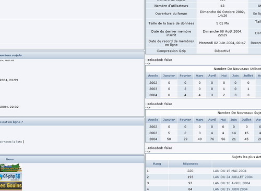The image size is (261, 191).
Task: Open topic LAN DU 10 AVRIL 2004
Action: [231, 183]
